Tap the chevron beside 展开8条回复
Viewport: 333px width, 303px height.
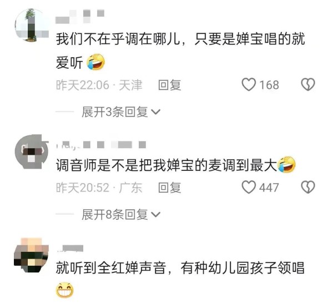pos(156,214)
